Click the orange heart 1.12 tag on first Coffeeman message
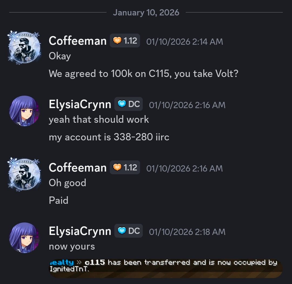The image size is (292, 284). [125, 40]
